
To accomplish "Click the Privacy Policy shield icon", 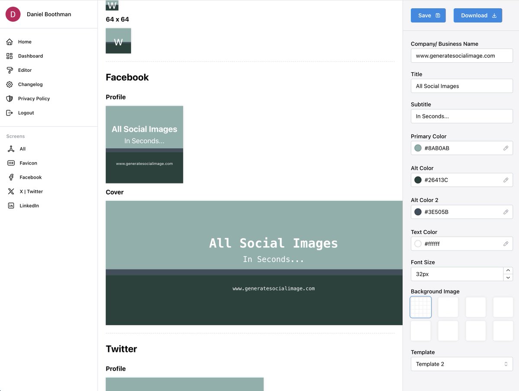I will [10, 99].
